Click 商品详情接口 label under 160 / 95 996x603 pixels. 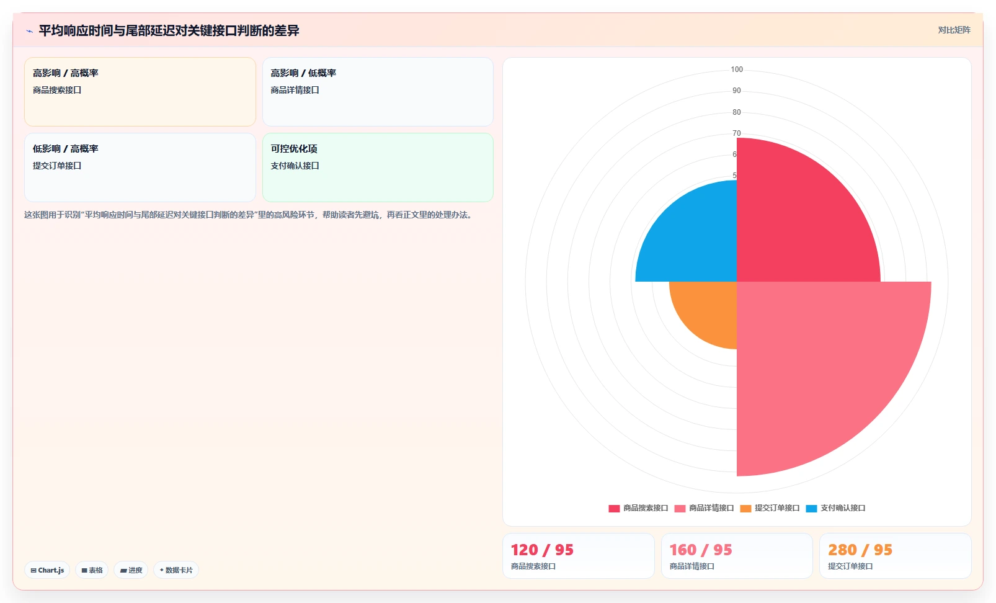click(692, 566)
